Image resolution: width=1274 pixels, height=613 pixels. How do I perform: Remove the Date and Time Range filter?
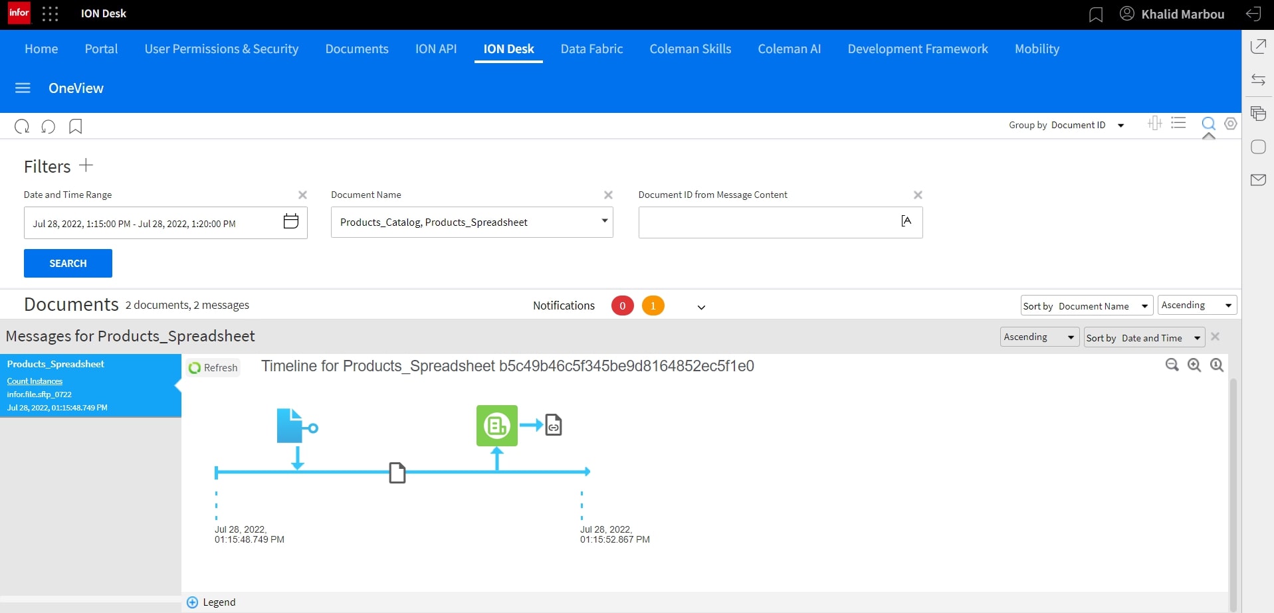click(x=302, y=195)
